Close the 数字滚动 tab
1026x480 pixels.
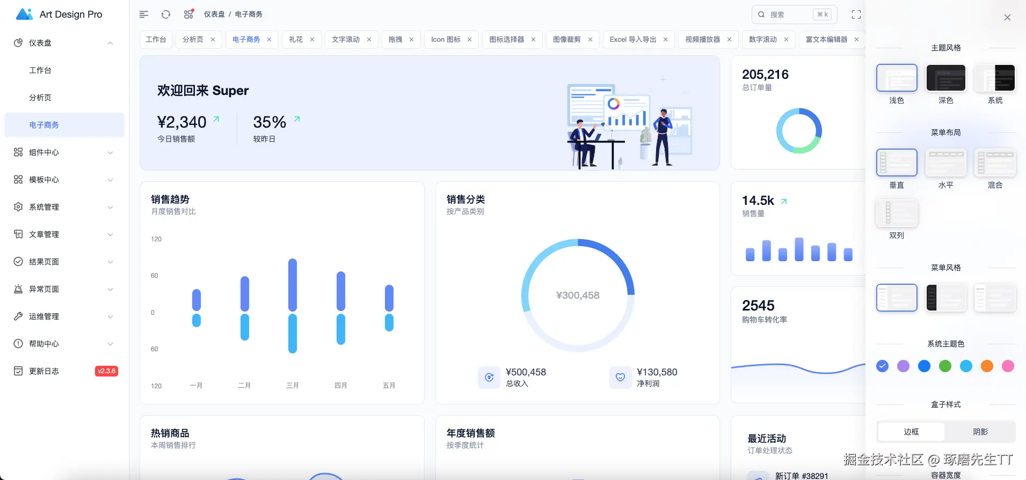[786, 40]
